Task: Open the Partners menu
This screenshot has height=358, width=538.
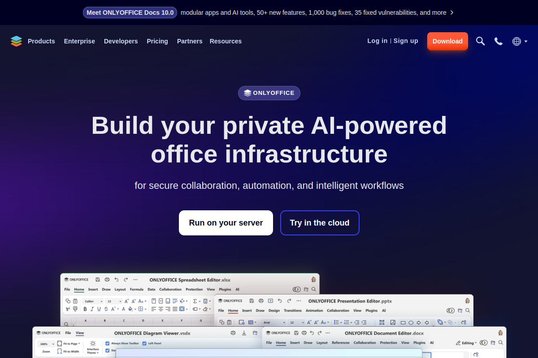Action: 190,41
